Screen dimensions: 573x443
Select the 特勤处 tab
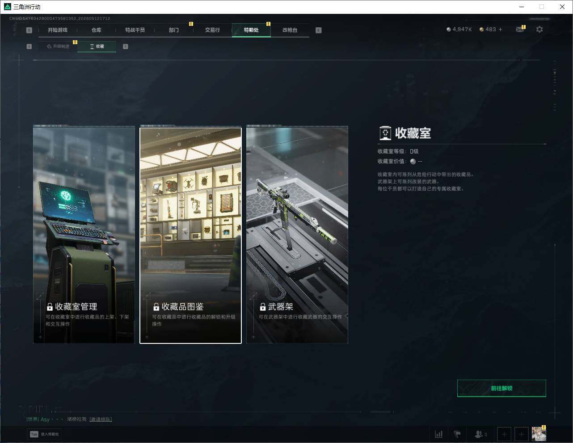pos(251,30)
